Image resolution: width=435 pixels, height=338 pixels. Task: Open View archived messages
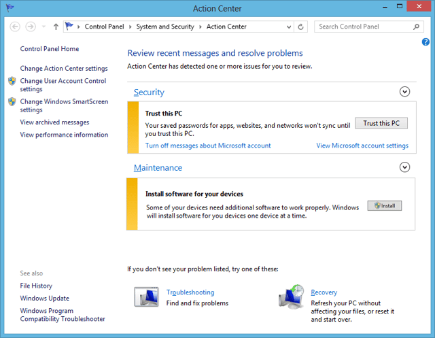click(54, 122)
